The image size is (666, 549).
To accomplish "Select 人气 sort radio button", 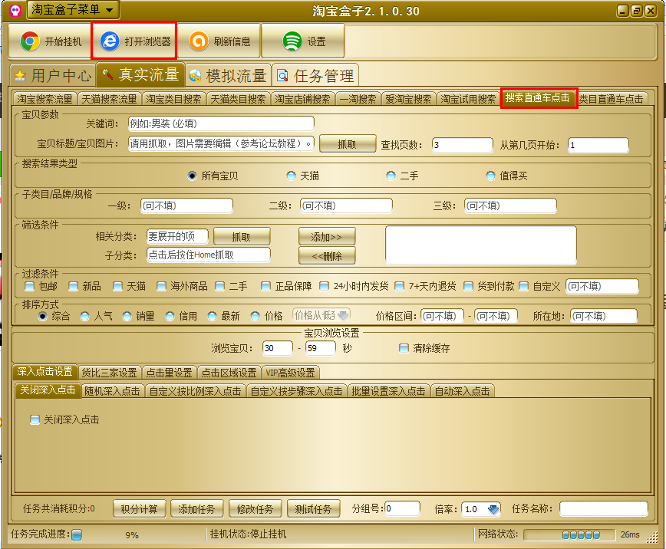I will [x=84, y=317].
